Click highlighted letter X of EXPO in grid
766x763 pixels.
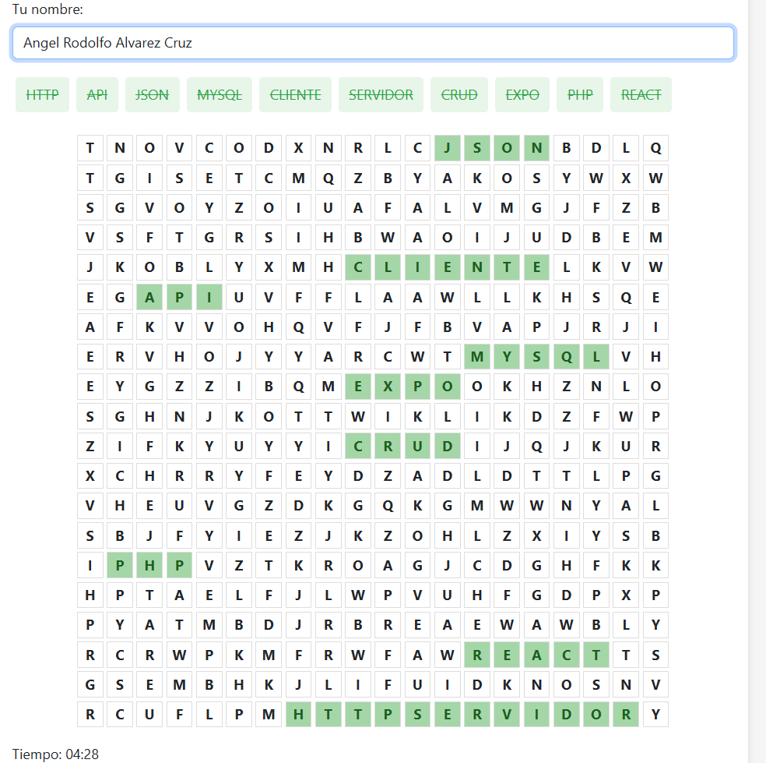(x=388, y=387)
